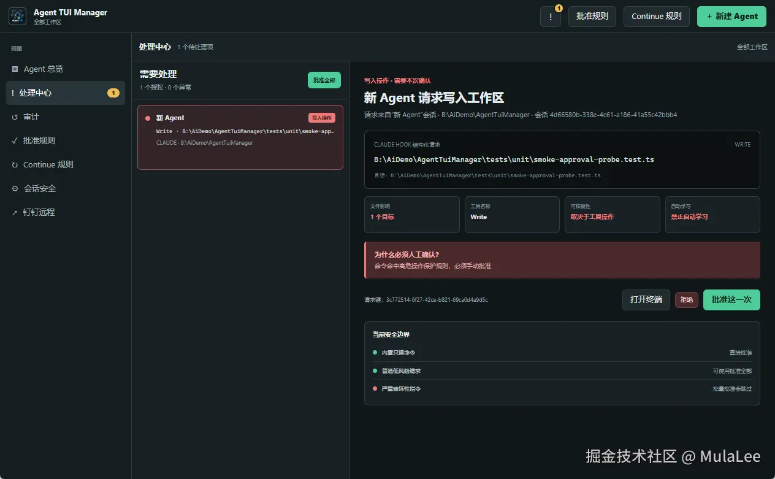Click the exclamation icon beside 处理中心
This screenshot has height=479, width=775.
coord(13,93)
